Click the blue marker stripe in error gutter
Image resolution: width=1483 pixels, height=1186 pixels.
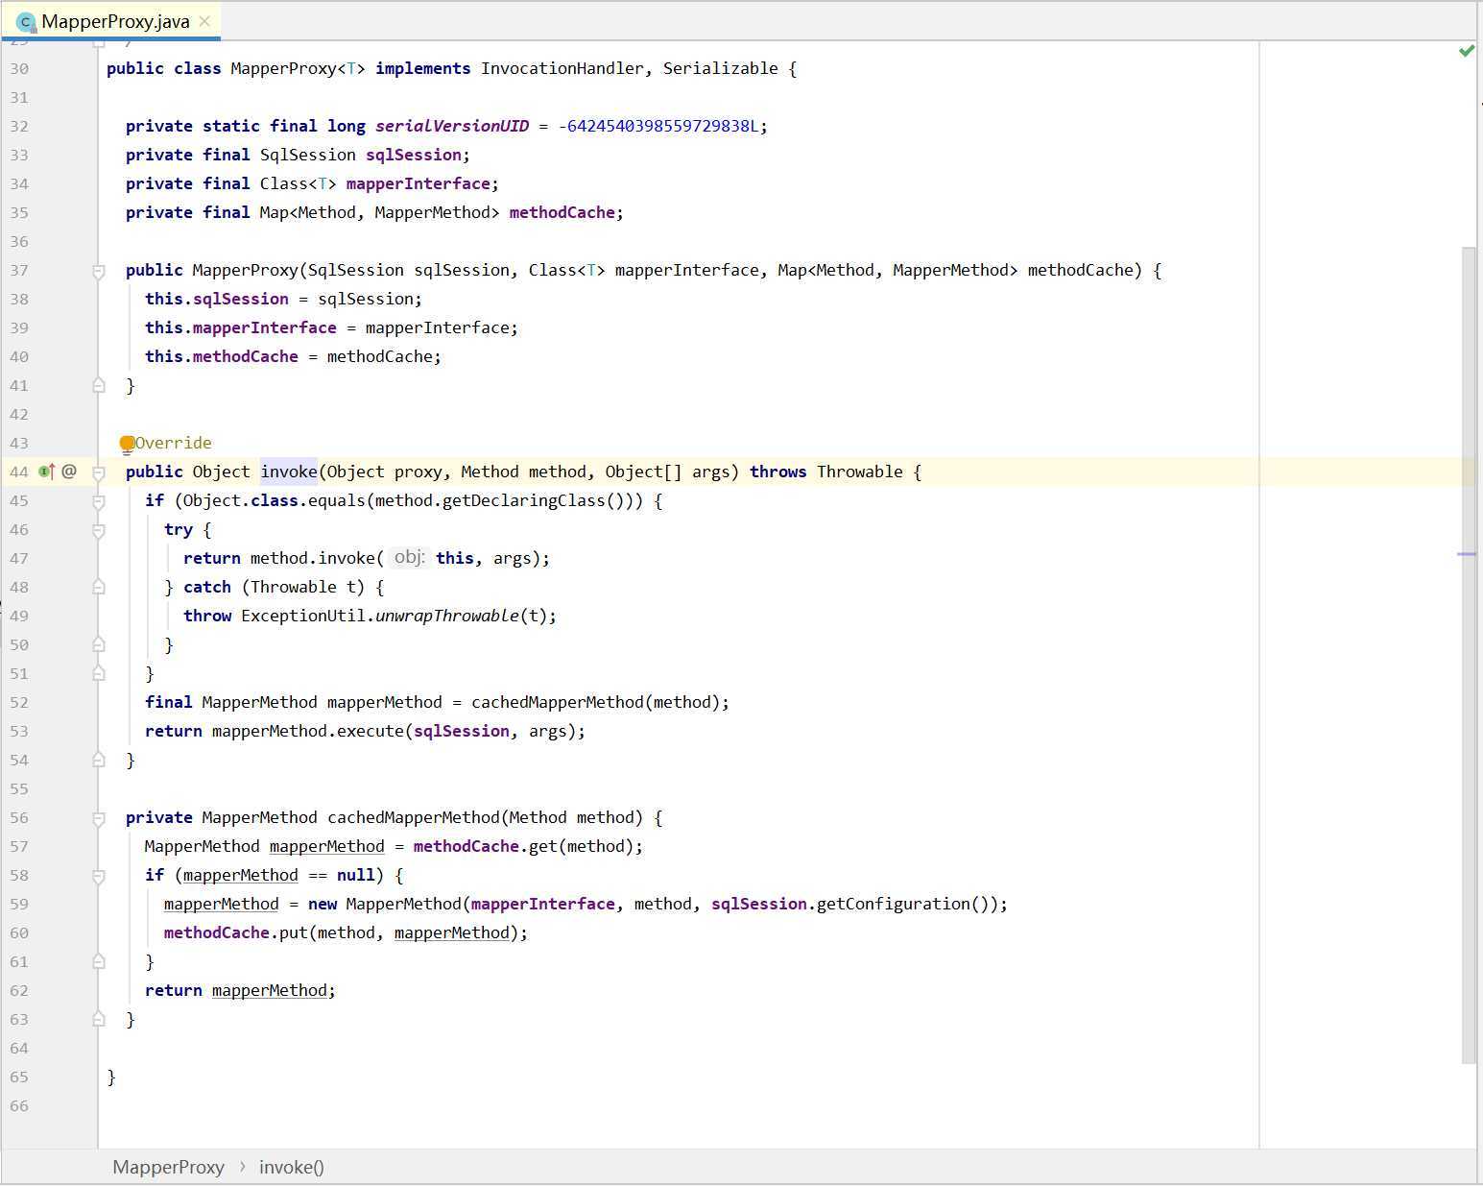[x=1467, y=554]
